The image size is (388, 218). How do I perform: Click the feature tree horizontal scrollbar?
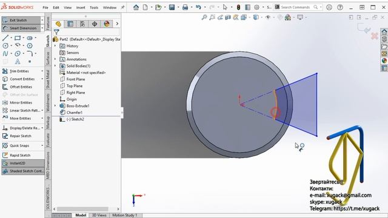point(82,209)
